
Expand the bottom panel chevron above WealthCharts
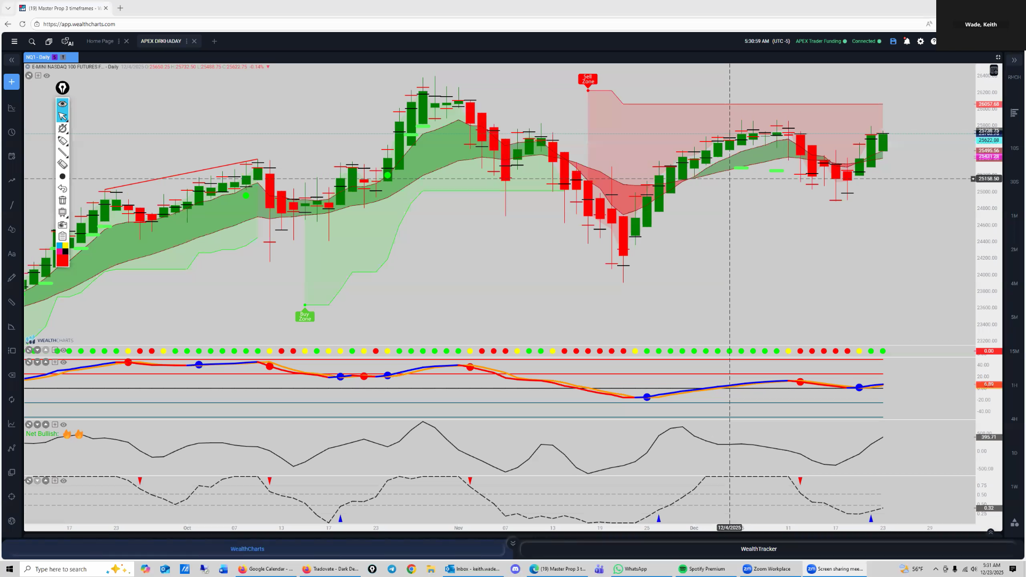pyautogui.click(x=512, y=543)
